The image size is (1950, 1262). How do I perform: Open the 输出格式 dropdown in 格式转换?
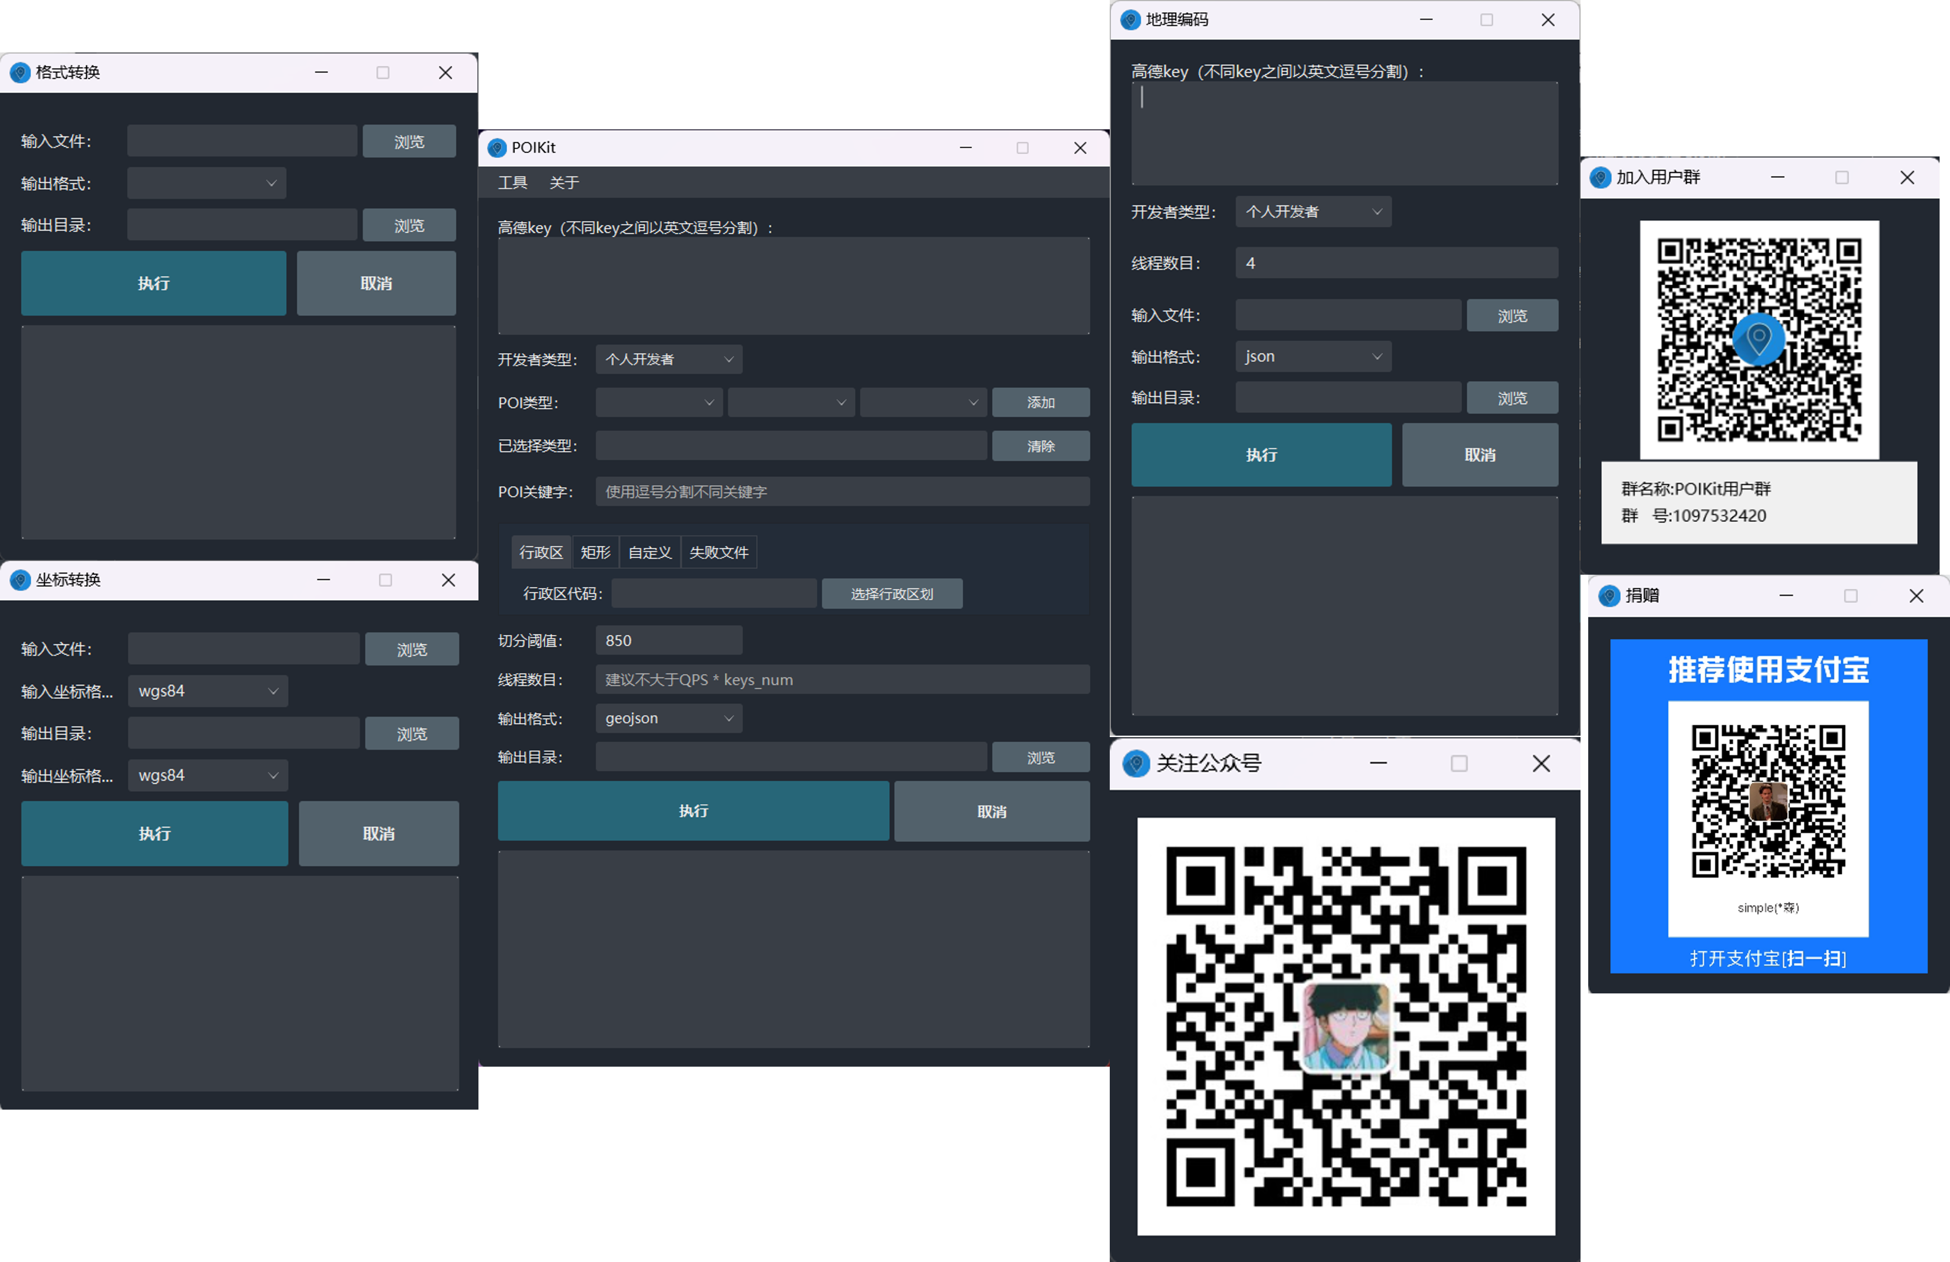click(x=207, y=184)
